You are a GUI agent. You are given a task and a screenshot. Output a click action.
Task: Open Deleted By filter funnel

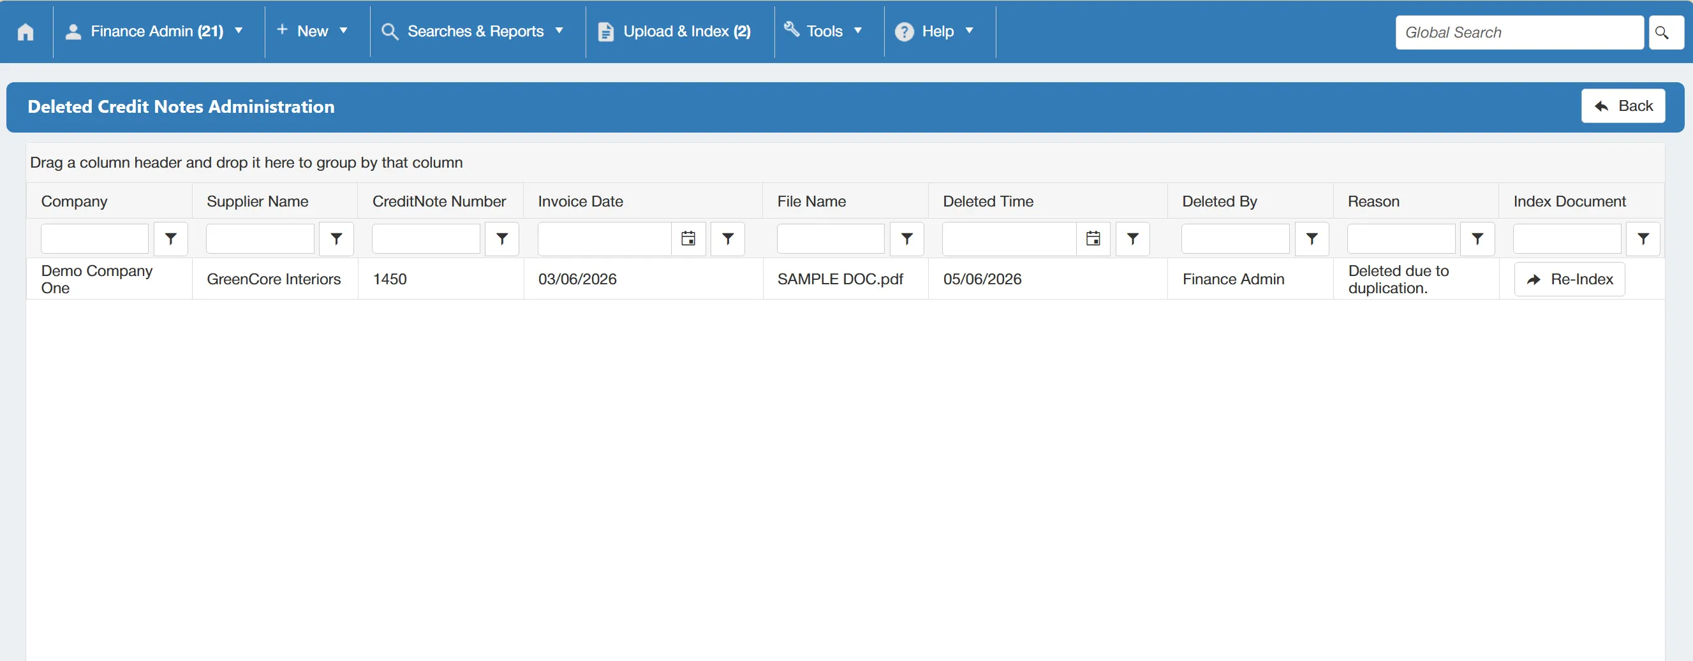pyautogui.click(x=1312, y=239)
